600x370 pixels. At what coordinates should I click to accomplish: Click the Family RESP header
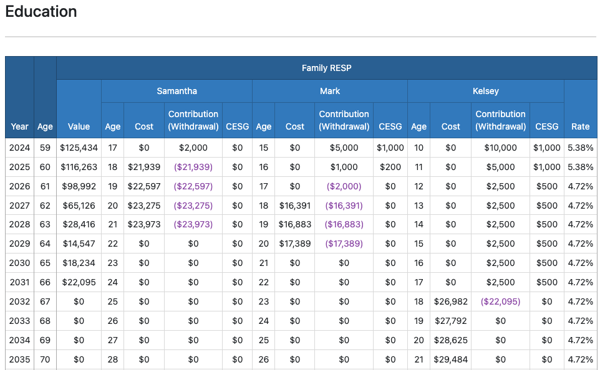pos(326,68)
